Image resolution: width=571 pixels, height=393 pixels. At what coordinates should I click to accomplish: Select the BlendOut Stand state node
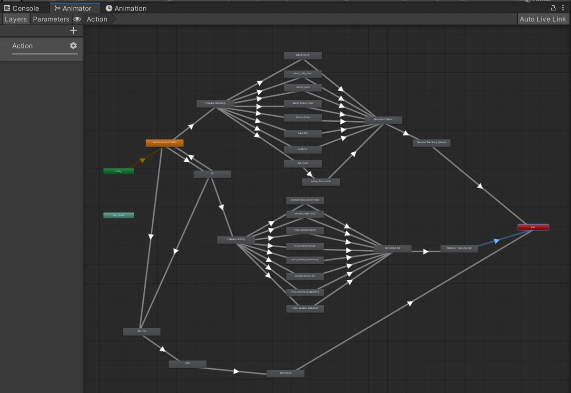coord(383,119)
